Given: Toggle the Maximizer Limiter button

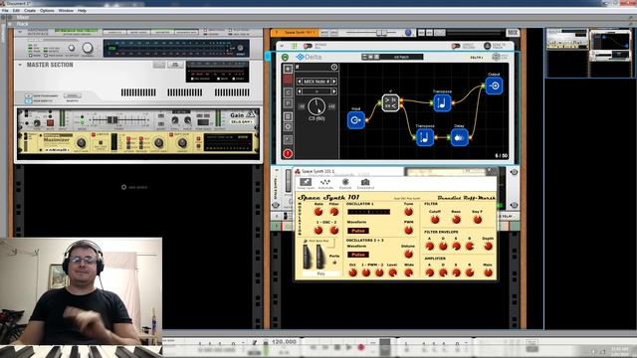Looking at the screenshot, I should [93, 135].
